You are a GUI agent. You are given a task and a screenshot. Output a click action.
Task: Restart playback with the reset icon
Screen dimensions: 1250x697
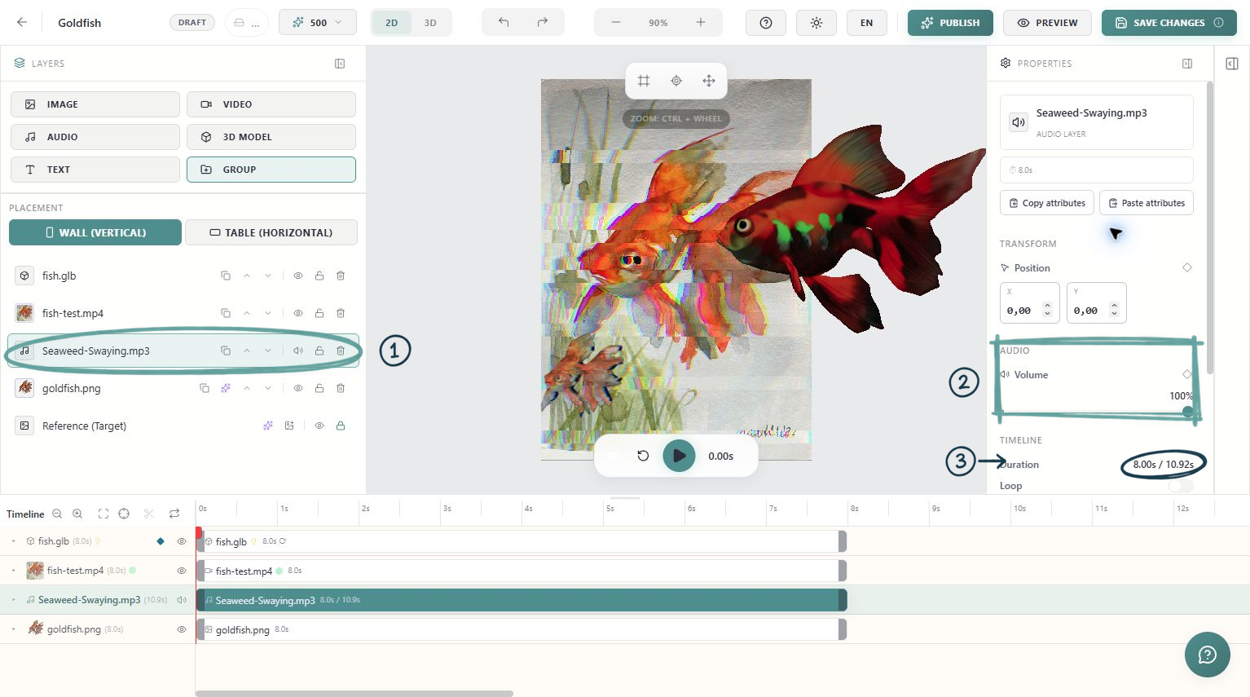tap(643, 456)
